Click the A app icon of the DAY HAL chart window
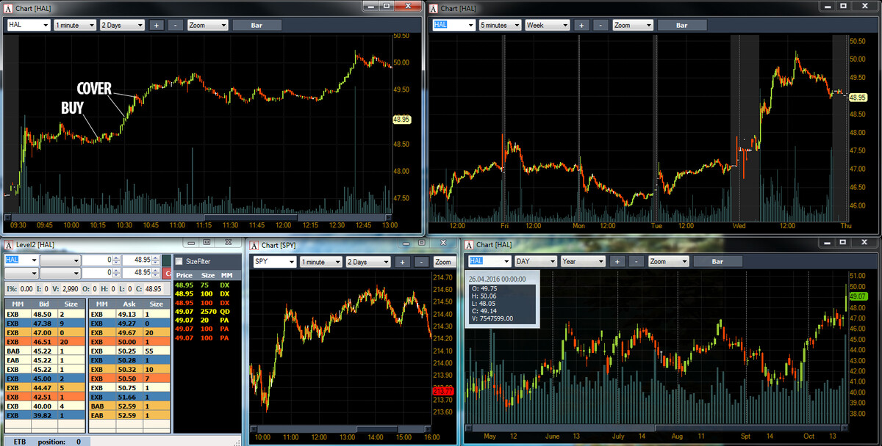Image resolution: width=882 pixels, height=446 pixels. (469, 244)
